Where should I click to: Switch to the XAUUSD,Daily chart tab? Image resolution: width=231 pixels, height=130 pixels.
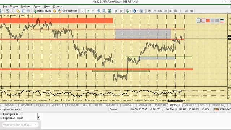(x=218, y=105)
